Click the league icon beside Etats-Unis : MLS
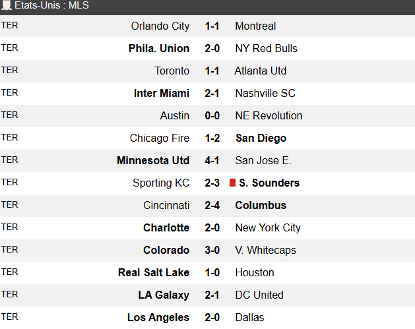 [x=7, y=6]
